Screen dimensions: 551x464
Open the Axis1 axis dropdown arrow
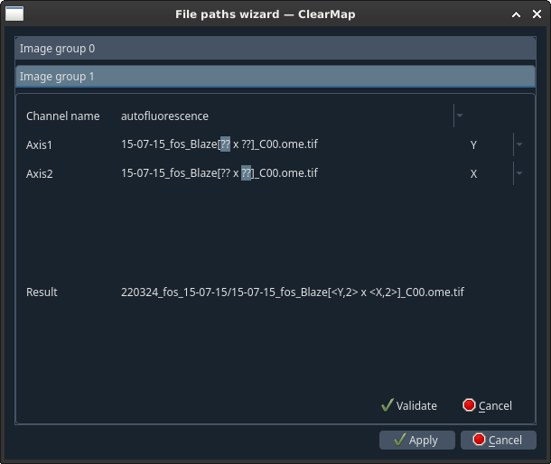click(519, 144)
